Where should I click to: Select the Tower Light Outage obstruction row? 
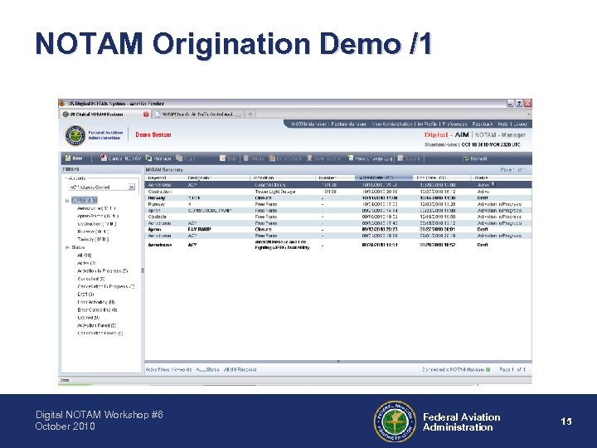pos(338,192)
